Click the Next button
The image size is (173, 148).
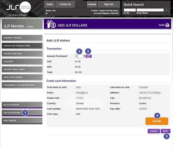pyautogui.click(x=166, y=131)
